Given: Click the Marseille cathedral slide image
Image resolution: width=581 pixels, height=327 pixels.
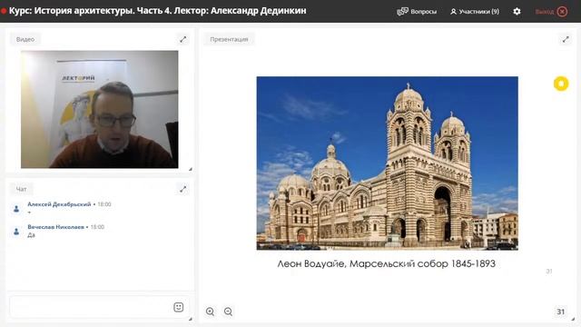Looking at the screenshot, I should [x=388, y=163].
